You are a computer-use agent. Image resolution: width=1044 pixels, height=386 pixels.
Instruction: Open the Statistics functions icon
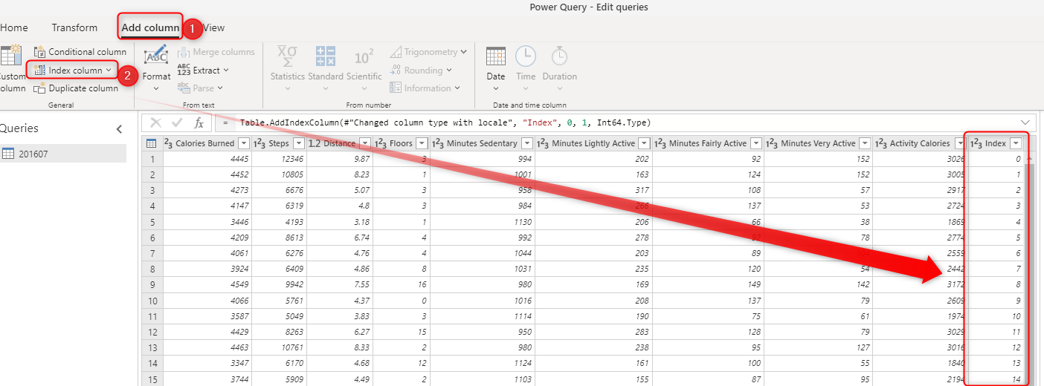point(287,57)
